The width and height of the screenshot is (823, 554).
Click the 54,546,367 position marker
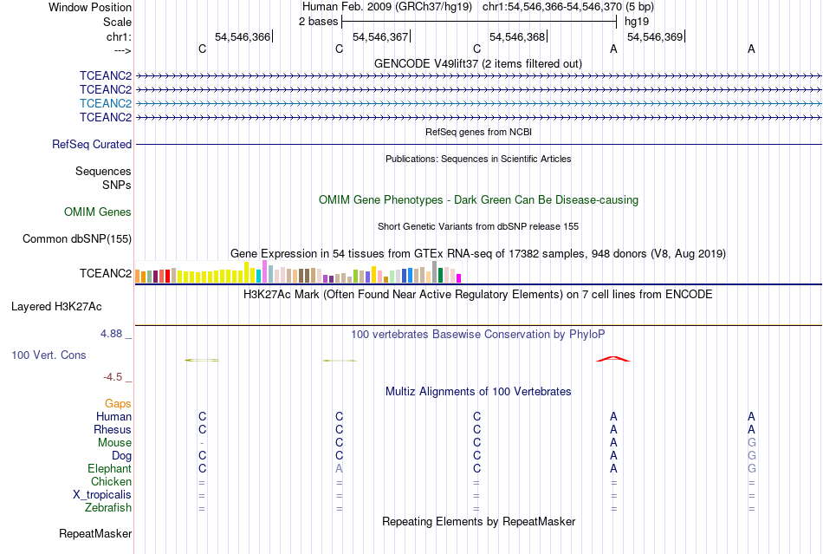click(x=380, y=36)
